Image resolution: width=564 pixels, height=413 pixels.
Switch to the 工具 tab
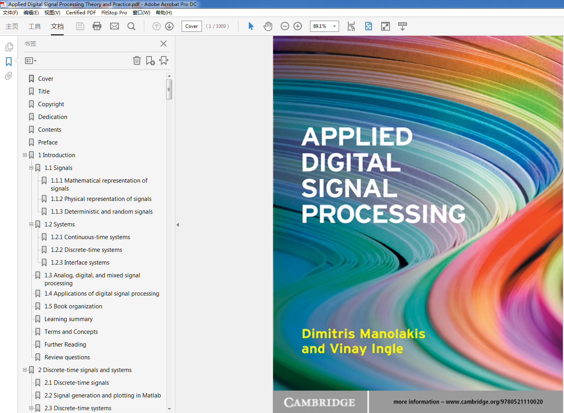(34, 26)
